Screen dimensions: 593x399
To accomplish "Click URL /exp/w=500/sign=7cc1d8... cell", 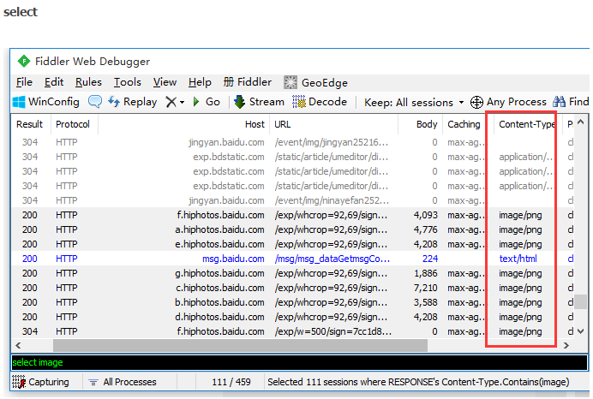I will (x=333, y=331).
